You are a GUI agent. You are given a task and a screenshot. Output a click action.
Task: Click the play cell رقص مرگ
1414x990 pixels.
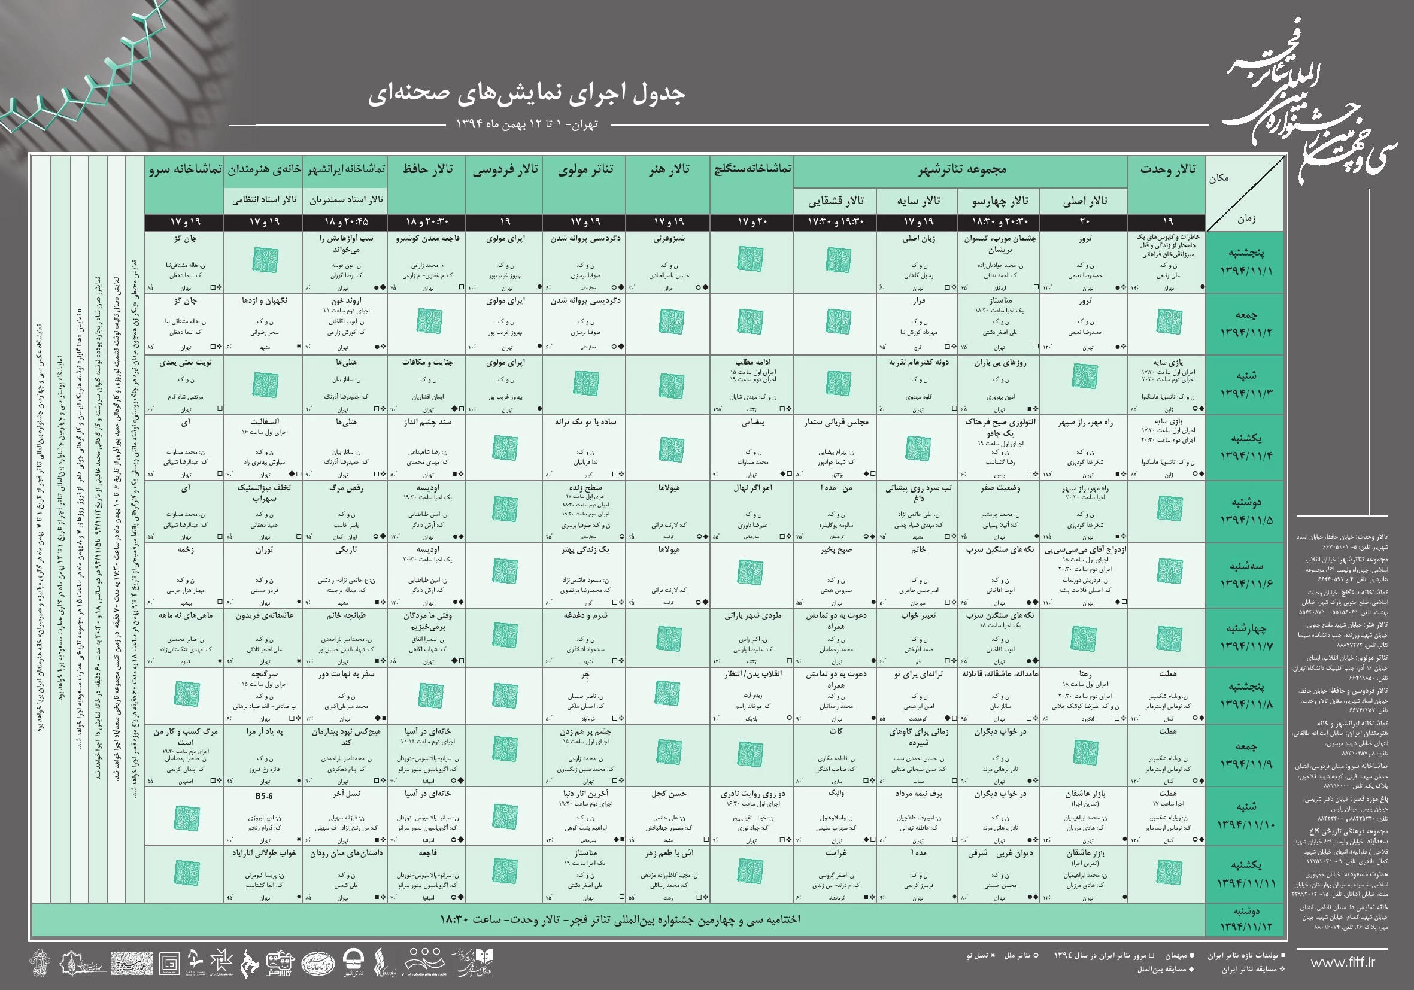tap(345, 512)
